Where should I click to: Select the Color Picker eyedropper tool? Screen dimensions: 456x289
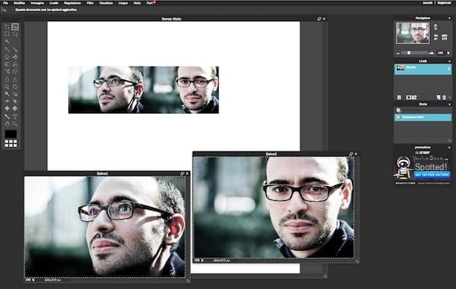tap(7, 116)
